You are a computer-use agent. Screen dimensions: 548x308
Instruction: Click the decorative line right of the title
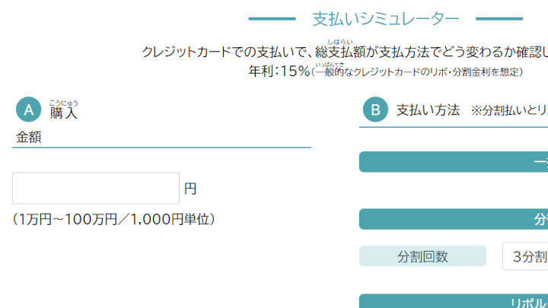[499, 19]
